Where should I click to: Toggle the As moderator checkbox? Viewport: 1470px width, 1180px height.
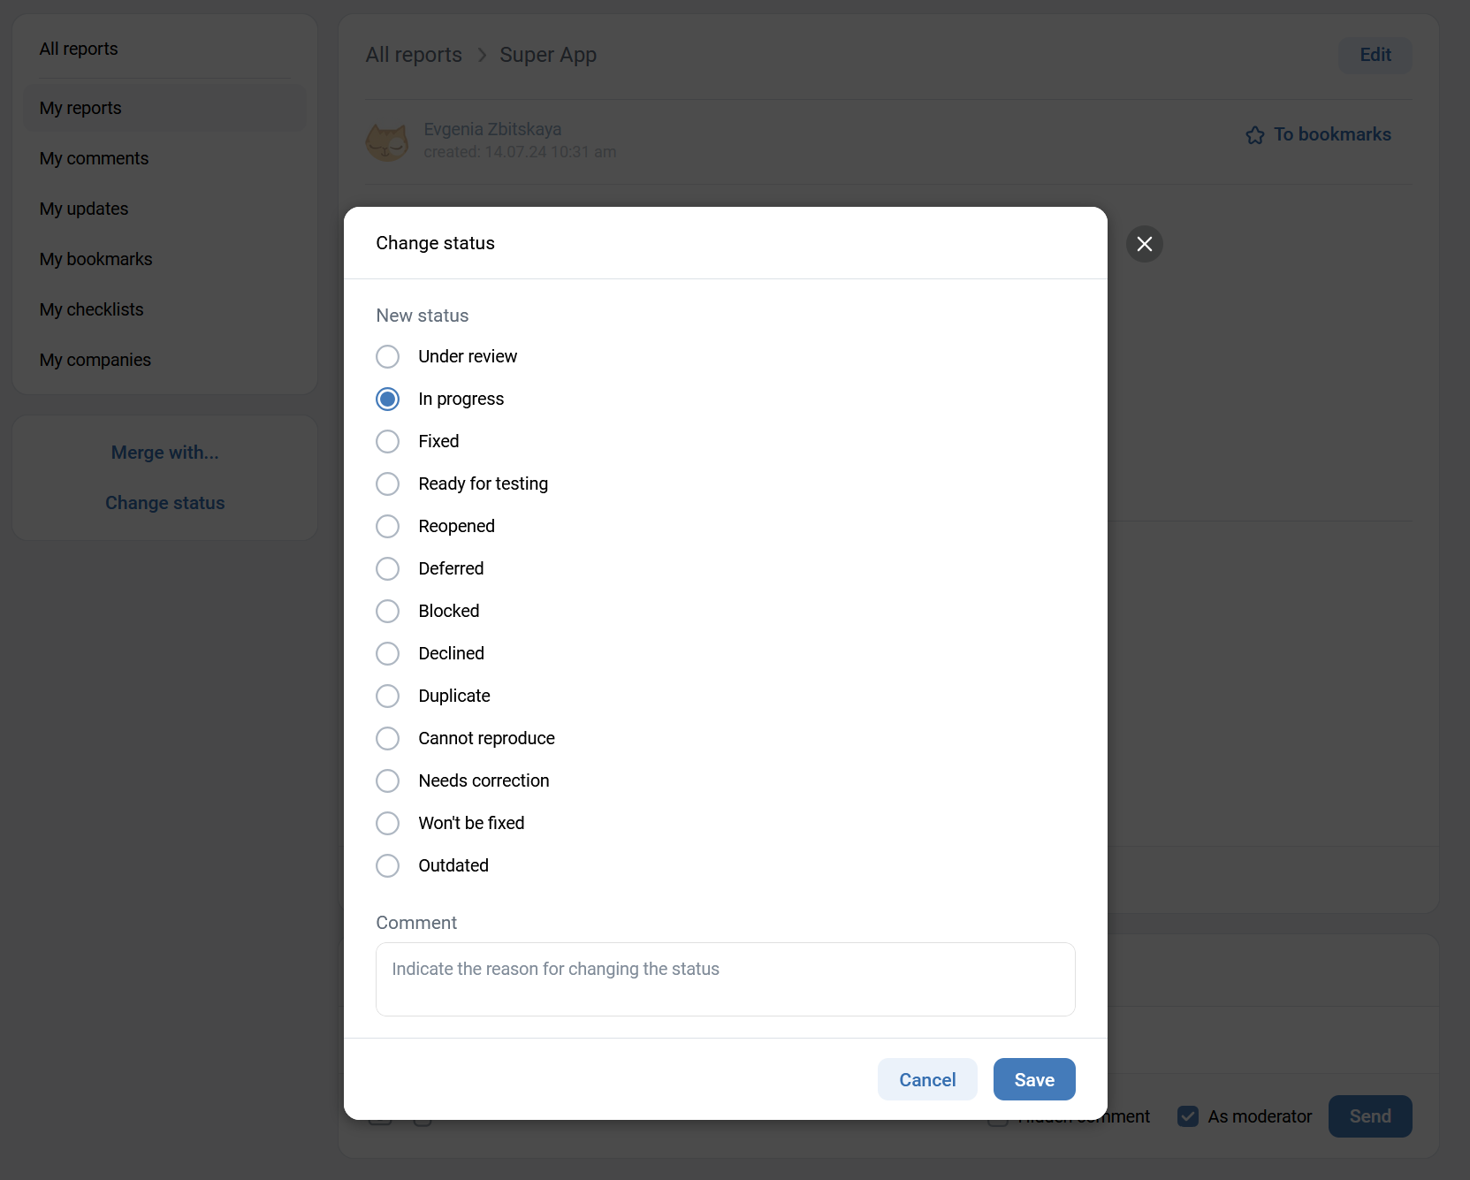(1188, 1116)
